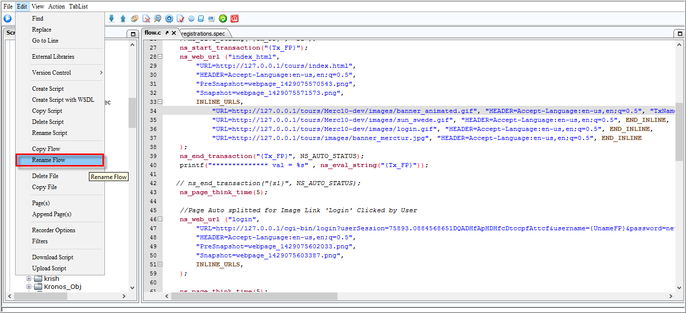Screen dimensions: 686x313
Task: Collapse the INLINE_URLS block at line 33
Action: point(160,102)
